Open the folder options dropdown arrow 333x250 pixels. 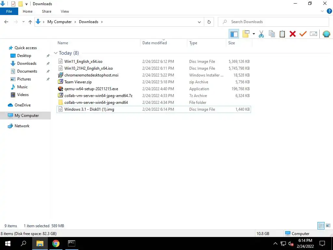click(254, 34)
